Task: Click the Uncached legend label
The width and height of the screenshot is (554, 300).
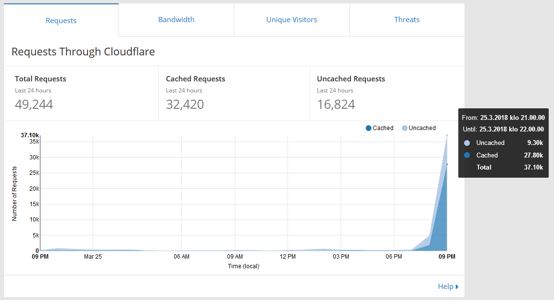Action: 422,128
